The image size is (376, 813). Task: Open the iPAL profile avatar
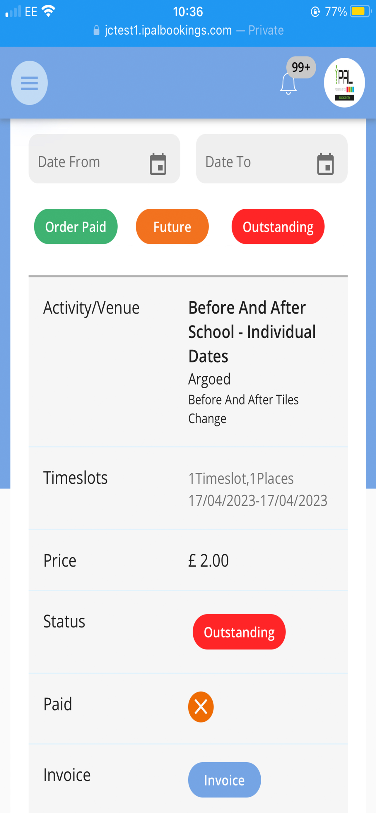[344, 82]
